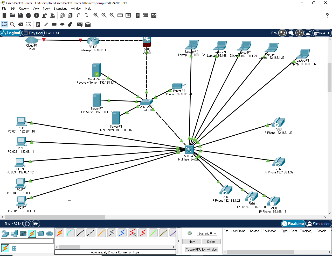Click the Back navigation arrow icon
Viewport: 332px width, 256px height.
(282, 33)
